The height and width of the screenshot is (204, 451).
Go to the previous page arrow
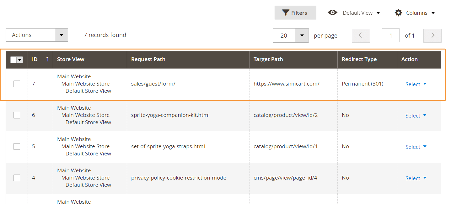(x=361, y=35)
